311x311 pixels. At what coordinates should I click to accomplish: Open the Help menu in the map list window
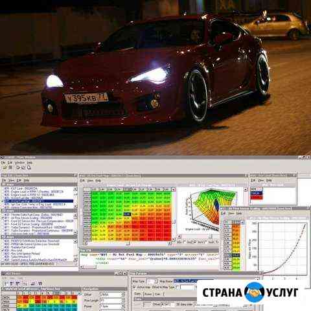click(27, 180)
